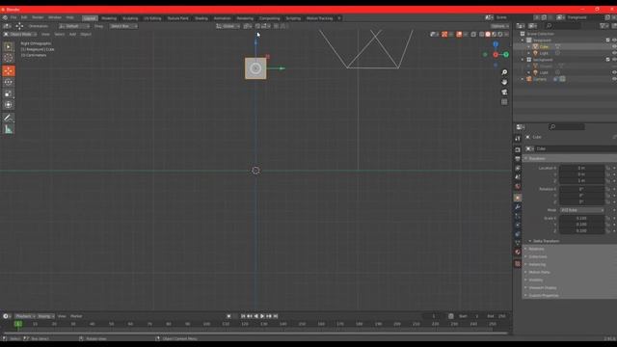Open the Object Mode dropdown
617x347 pixels.
(20, 35)
